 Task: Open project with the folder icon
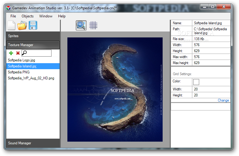pos(22,25)
